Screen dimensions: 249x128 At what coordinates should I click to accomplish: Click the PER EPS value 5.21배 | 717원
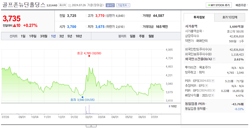[234, 81]
